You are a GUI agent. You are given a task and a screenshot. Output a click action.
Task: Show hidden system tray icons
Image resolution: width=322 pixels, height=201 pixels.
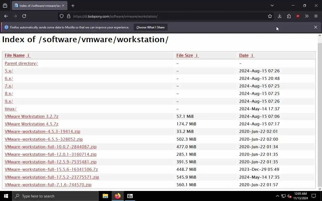(x=277, y=196)
